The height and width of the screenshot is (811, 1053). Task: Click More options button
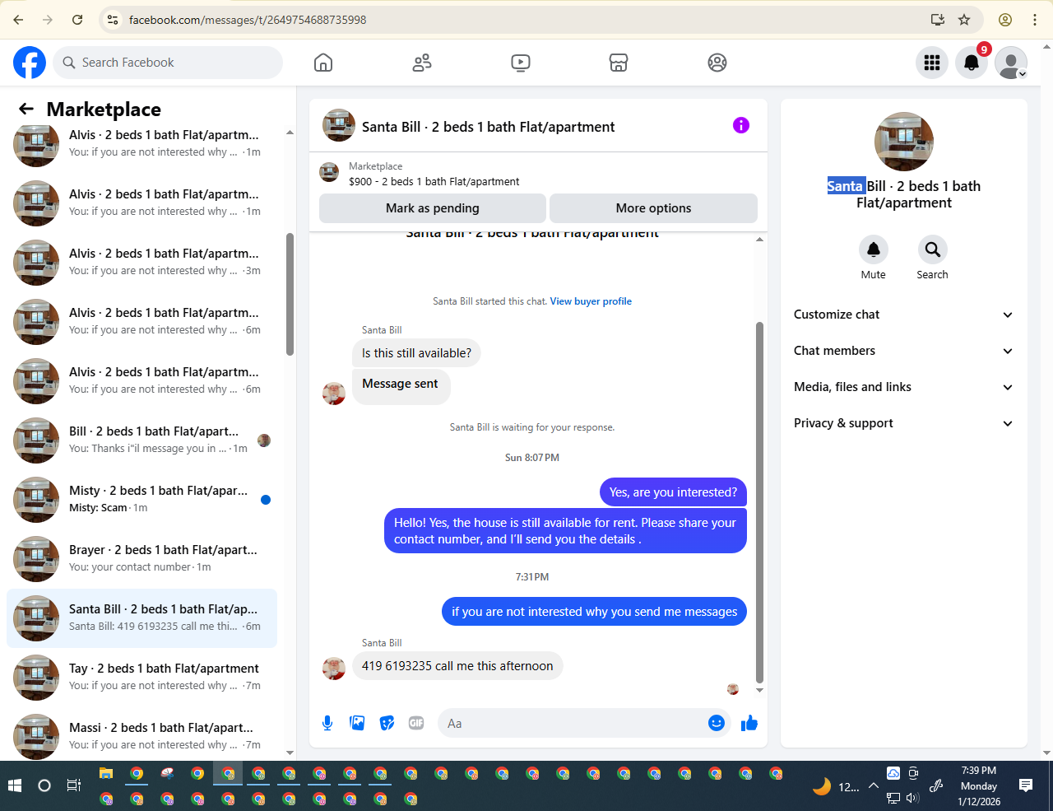click(x=653, y=208)
